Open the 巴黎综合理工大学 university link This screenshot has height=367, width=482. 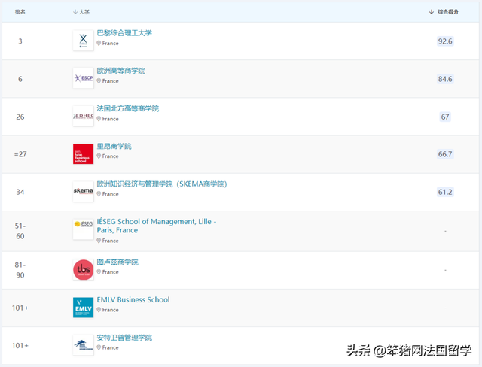124,33
